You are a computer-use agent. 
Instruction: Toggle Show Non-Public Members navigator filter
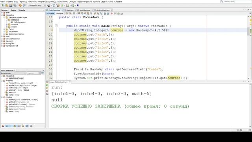coord(15,126)
